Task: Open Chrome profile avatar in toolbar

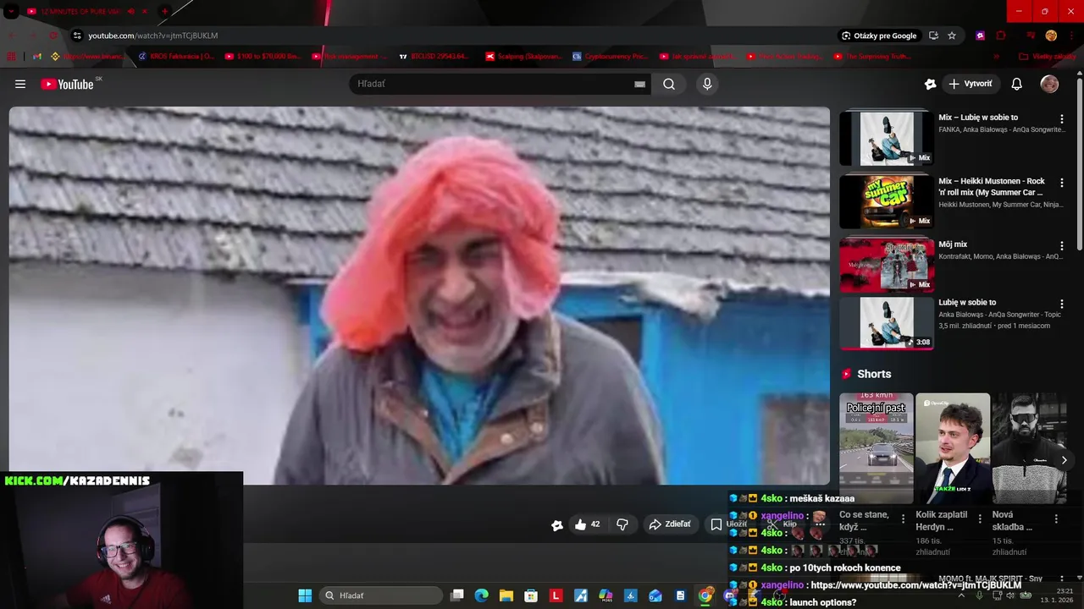Action: click(1051, 36)
